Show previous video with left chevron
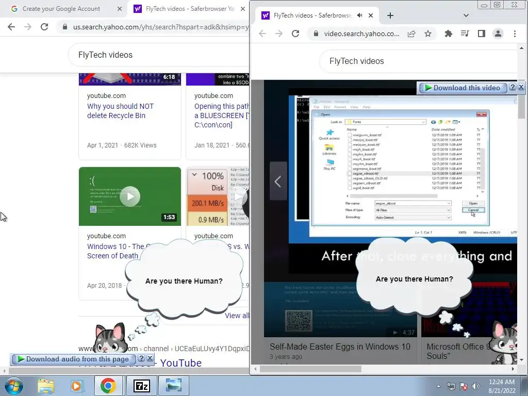This screenshot has height=396, width=528. 278,181
